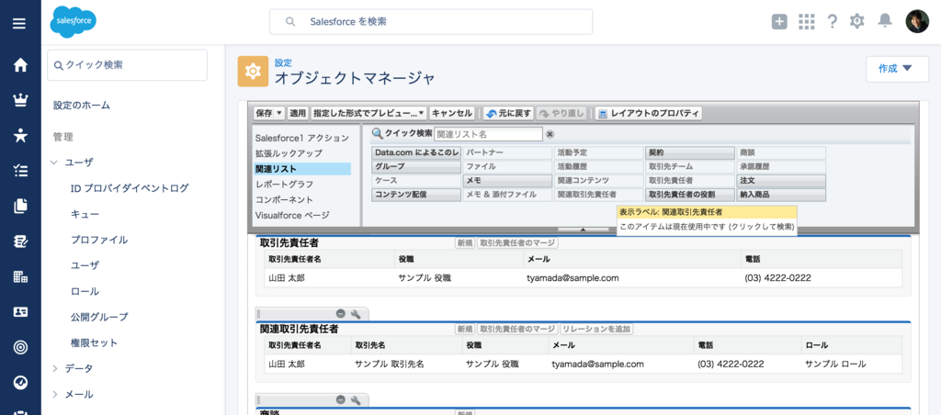Screen dimensions: 941x415
Task: Select the 納入商品 palette item
Action: 781,195
